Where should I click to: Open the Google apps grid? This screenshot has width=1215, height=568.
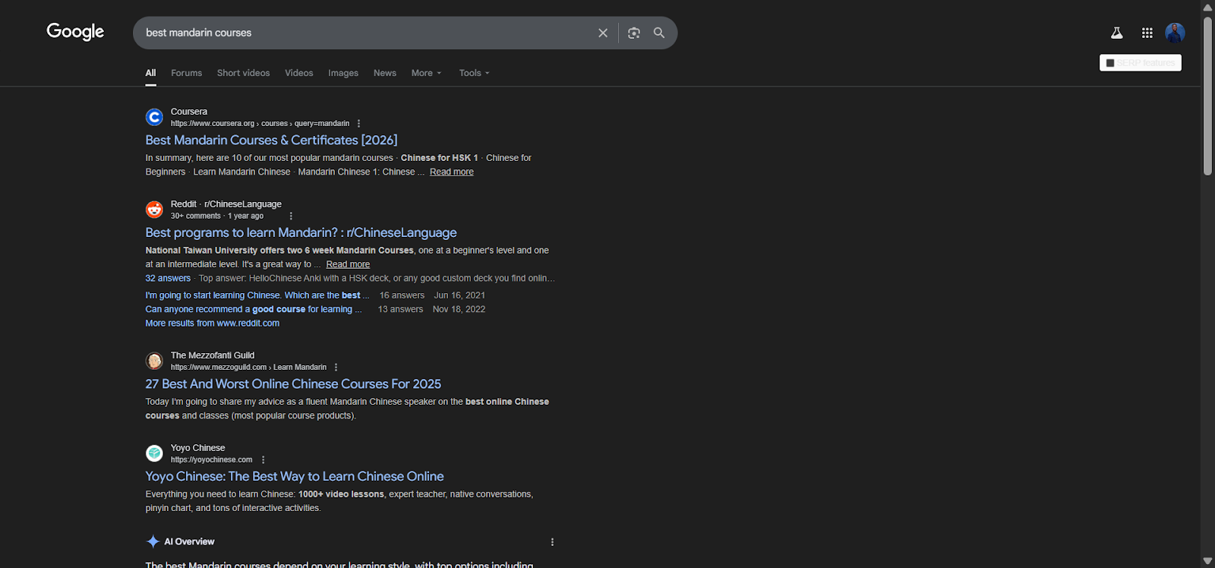pos(1147,33)
